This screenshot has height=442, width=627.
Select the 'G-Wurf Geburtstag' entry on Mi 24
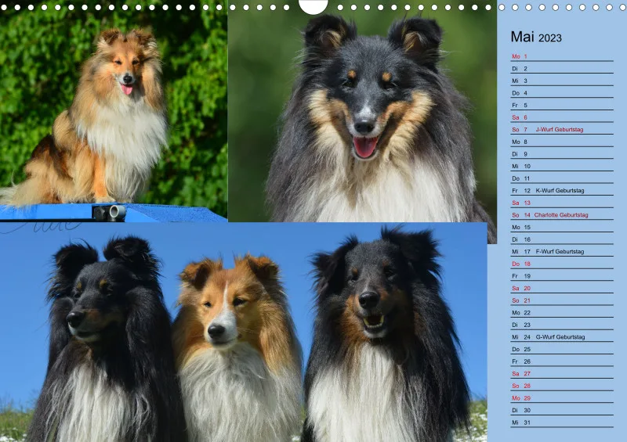(x=560, y=337)
